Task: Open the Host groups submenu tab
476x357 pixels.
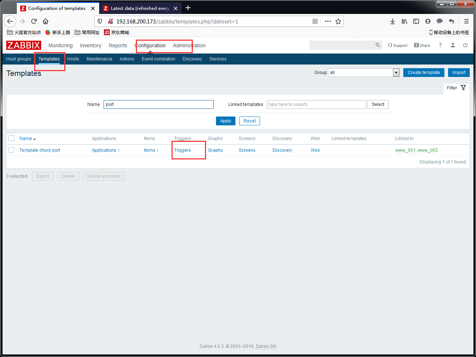Action: click(19, 59)
